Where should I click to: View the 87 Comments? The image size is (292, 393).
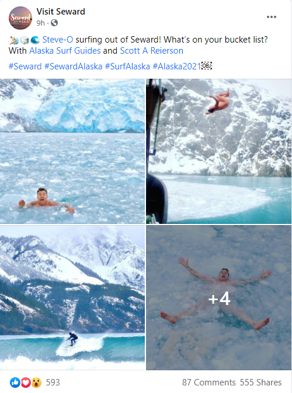pos(208,383)
